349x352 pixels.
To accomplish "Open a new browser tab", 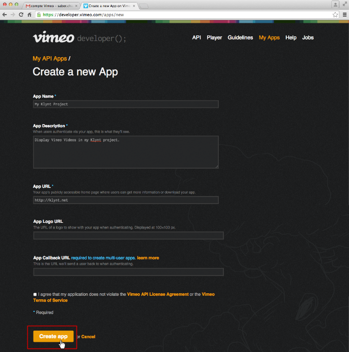I will pos(144,6).
